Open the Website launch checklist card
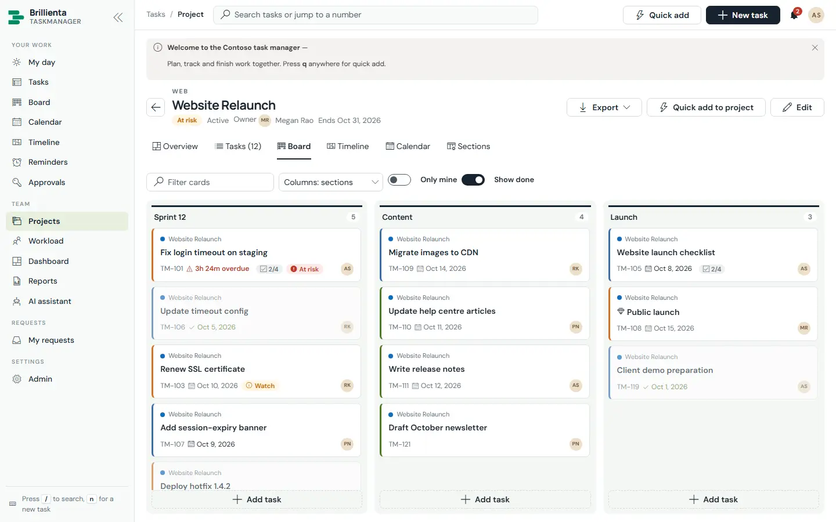 (x=713, y=255)
